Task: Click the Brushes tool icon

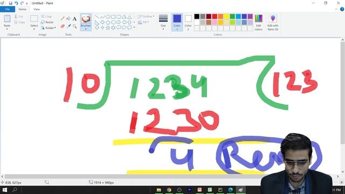Action: (x=86, y=19)
